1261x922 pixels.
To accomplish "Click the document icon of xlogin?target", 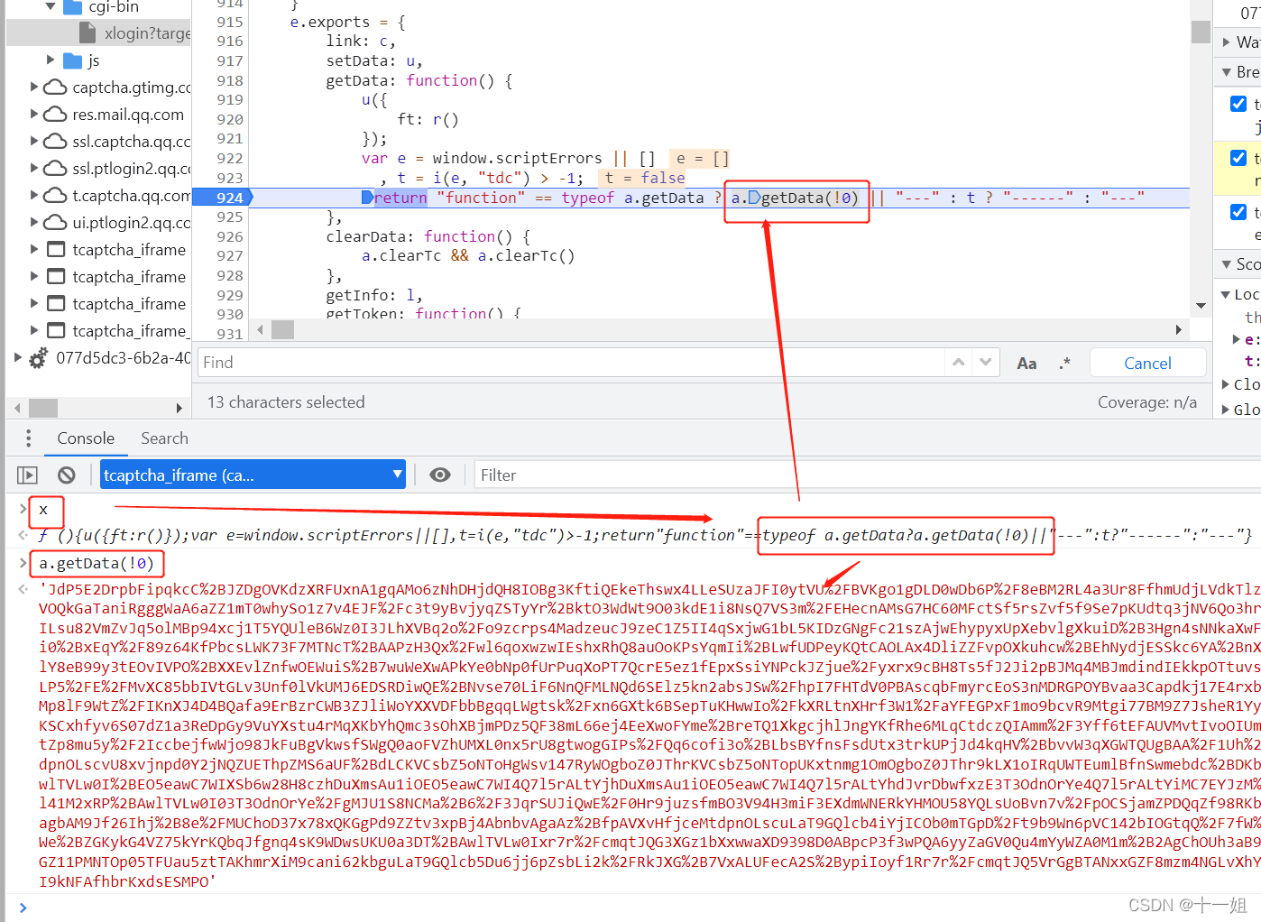I will pyautogui.click(x=87, y=33).
